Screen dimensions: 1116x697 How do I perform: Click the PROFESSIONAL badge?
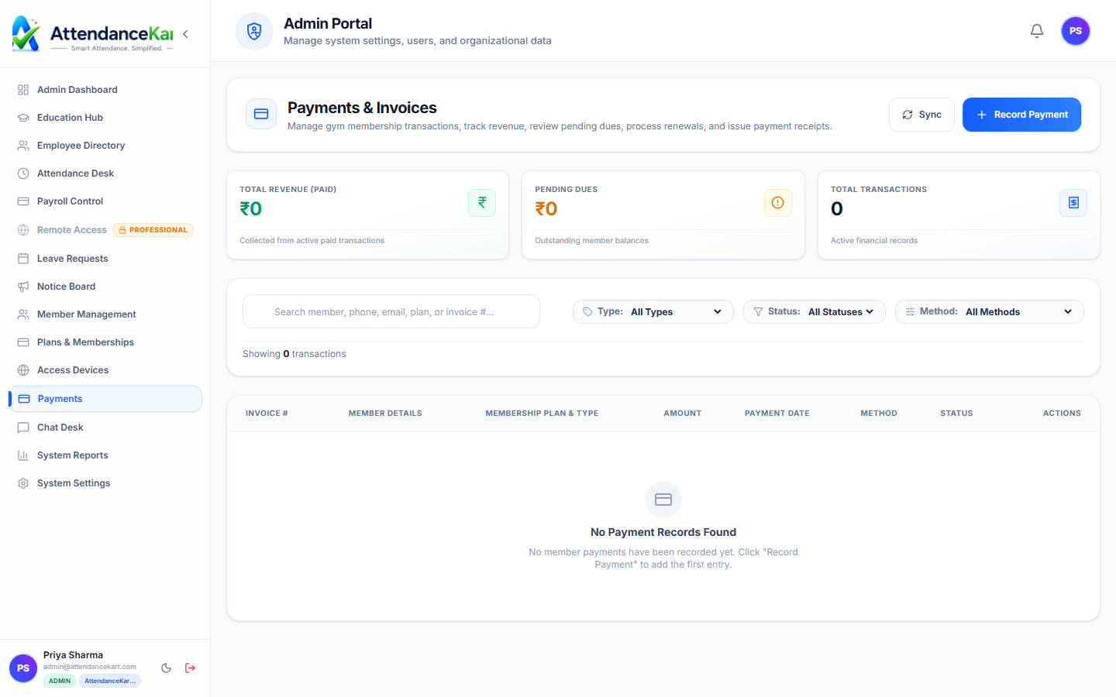[x=153, y=230]
